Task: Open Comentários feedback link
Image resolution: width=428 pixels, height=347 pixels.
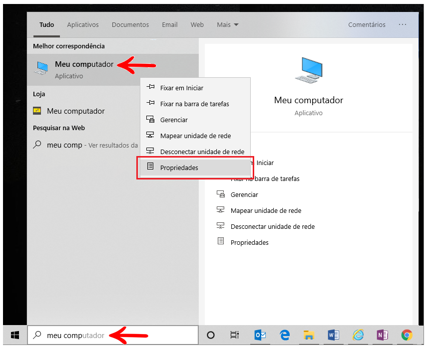Action: point(367,24)
